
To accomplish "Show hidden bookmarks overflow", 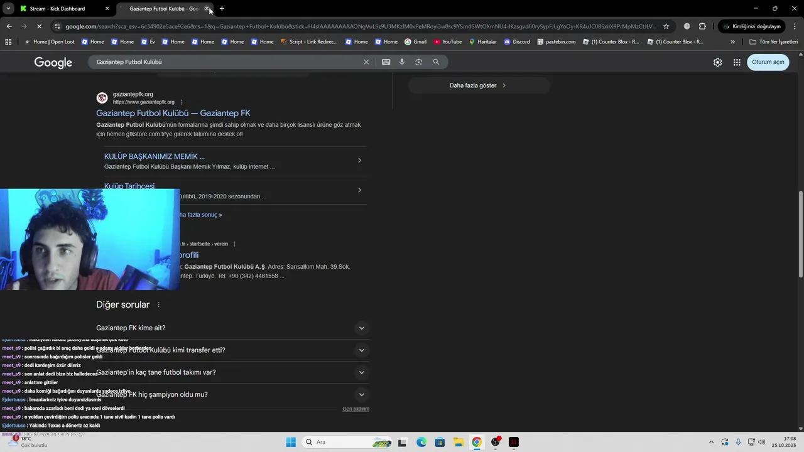I will (732, 42).
